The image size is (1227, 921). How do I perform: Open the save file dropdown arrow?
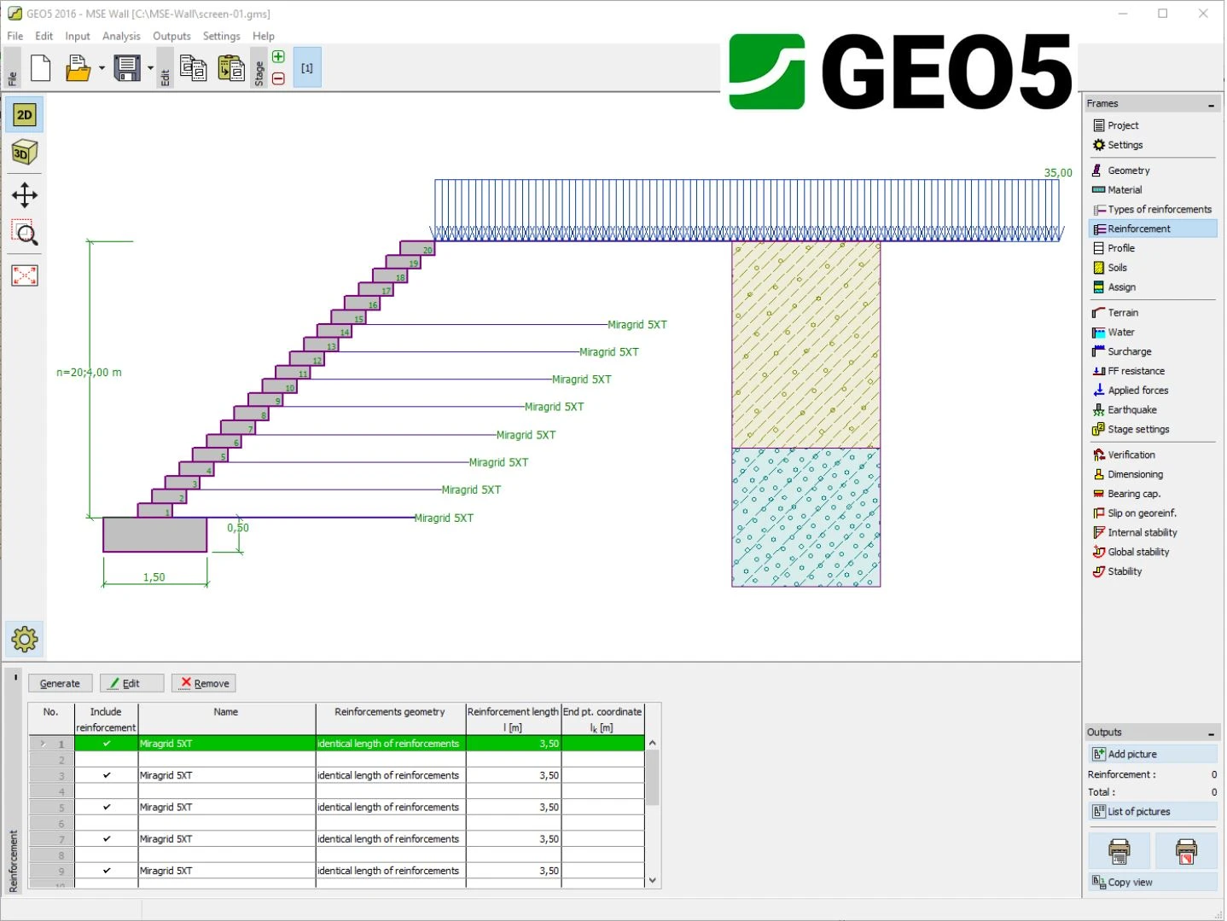[x=150, y=67]
